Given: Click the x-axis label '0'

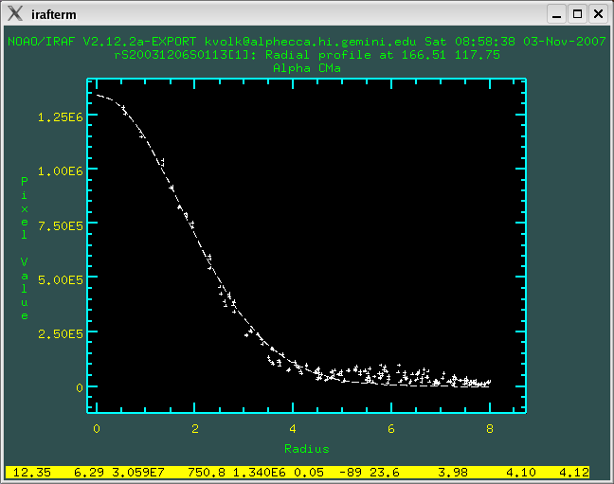Looking at the screenshot, I should [x=97, y=429].
